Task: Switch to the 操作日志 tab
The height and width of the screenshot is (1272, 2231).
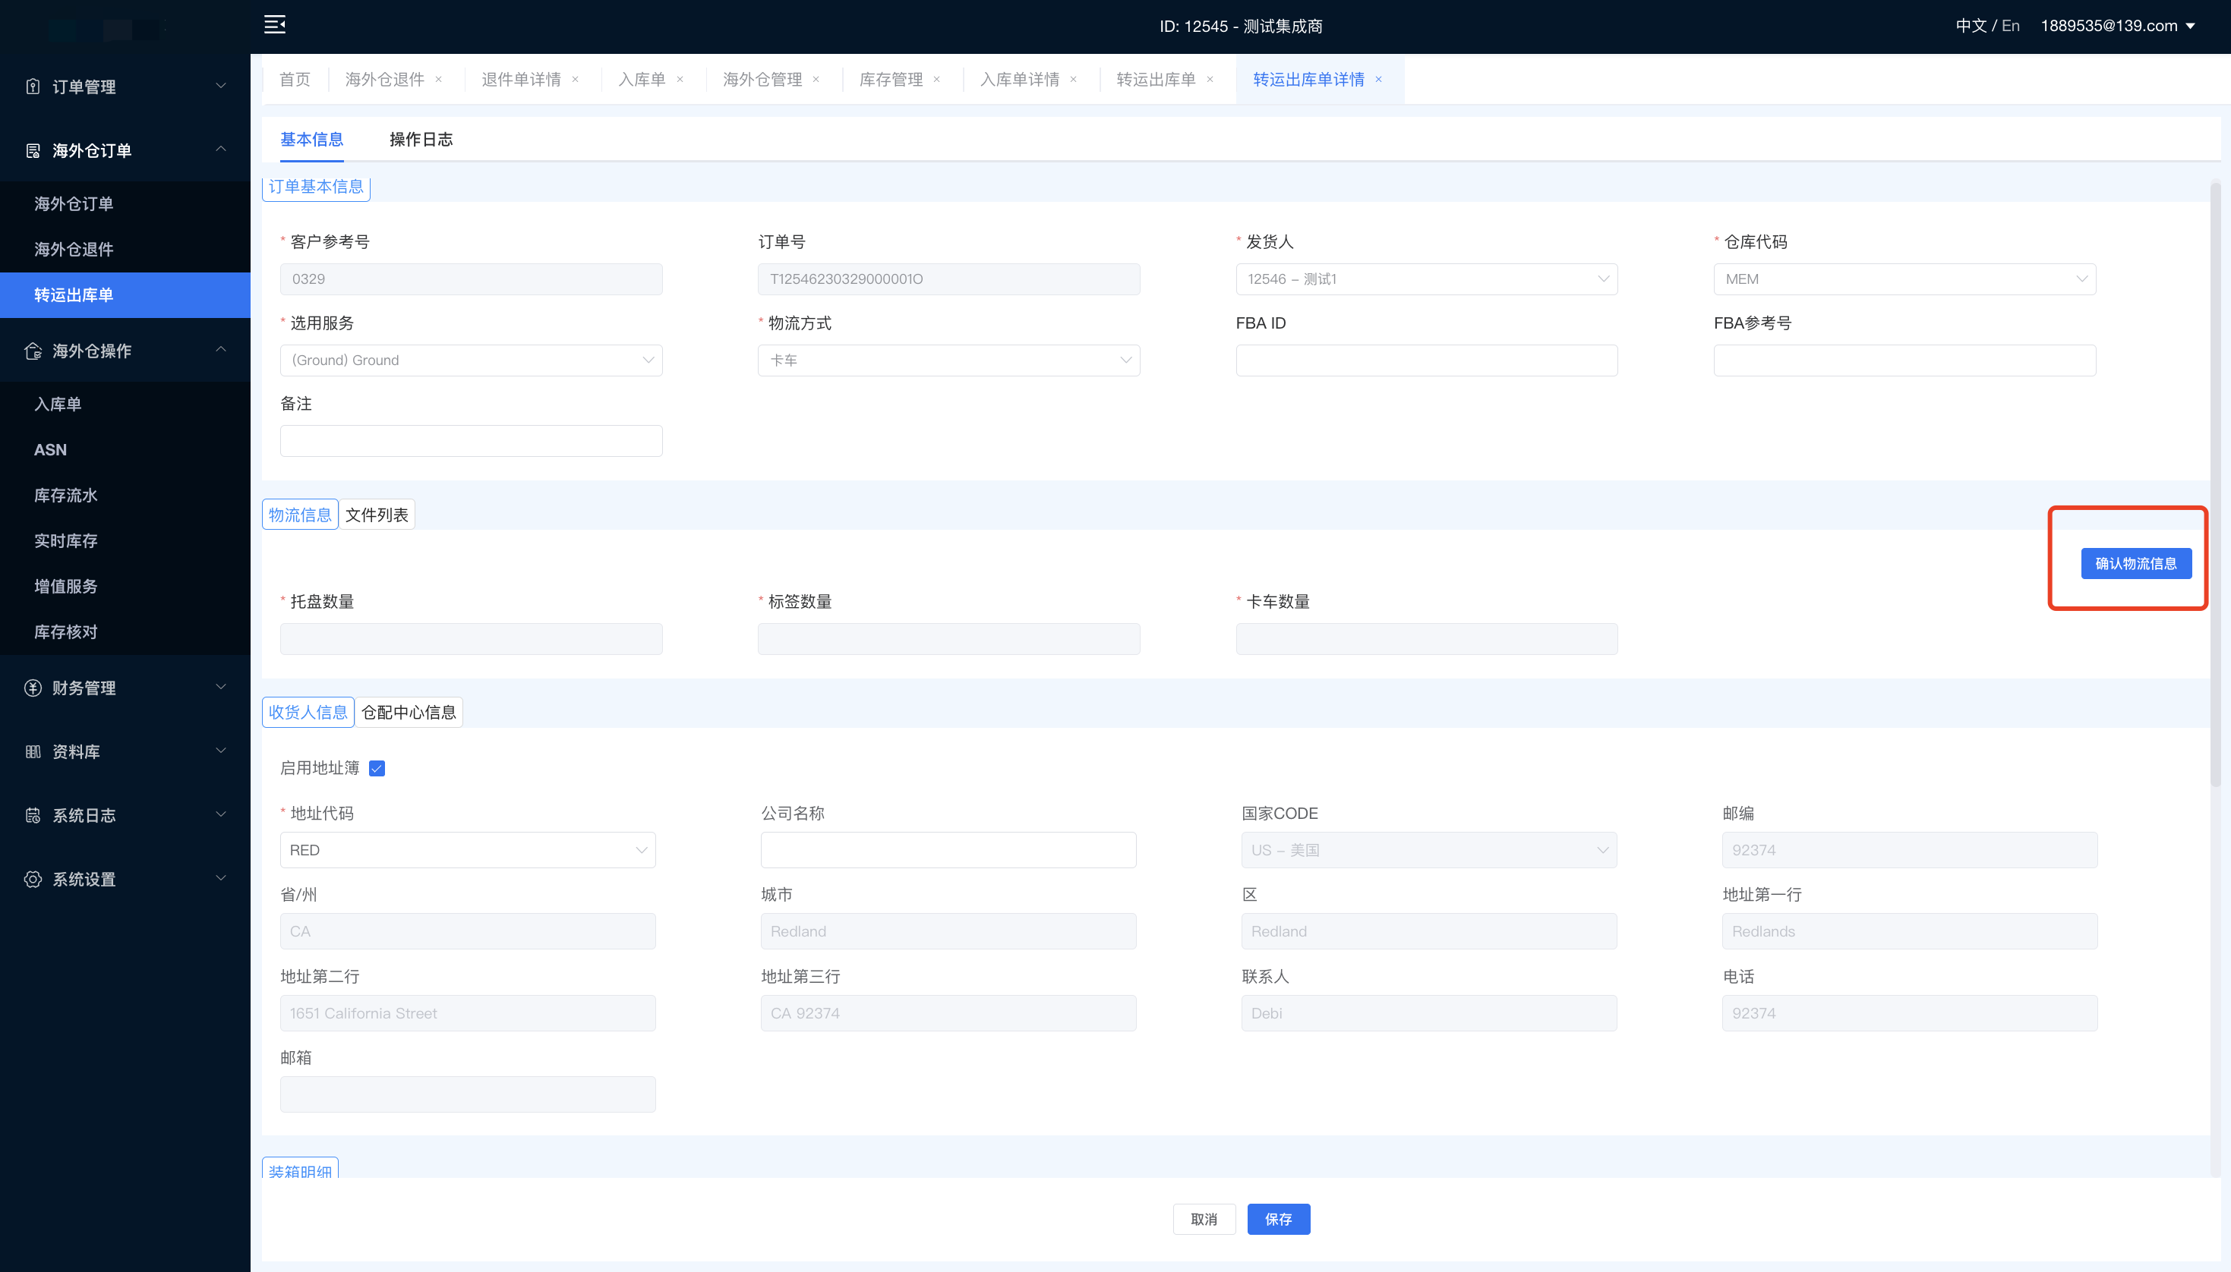Action: [421, 139]
